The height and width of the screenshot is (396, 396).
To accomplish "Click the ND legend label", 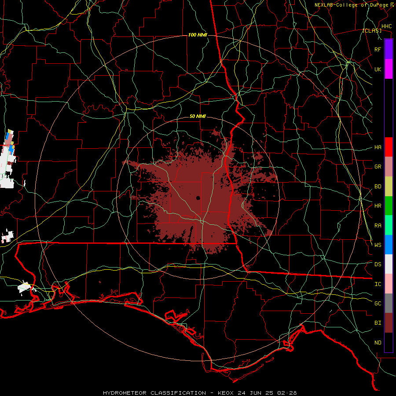I will (378, 343).
